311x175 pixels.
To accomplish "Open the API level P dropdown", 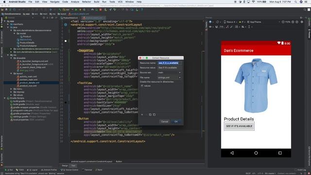I will pyautogui.click(x=242, y=22).
